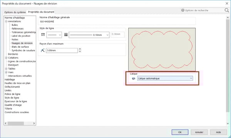Select Epaisseur de la ligne item
Image resolution: width=231 pixels, height=138 pixels.
pyautogui.click(x=16, y=101)
